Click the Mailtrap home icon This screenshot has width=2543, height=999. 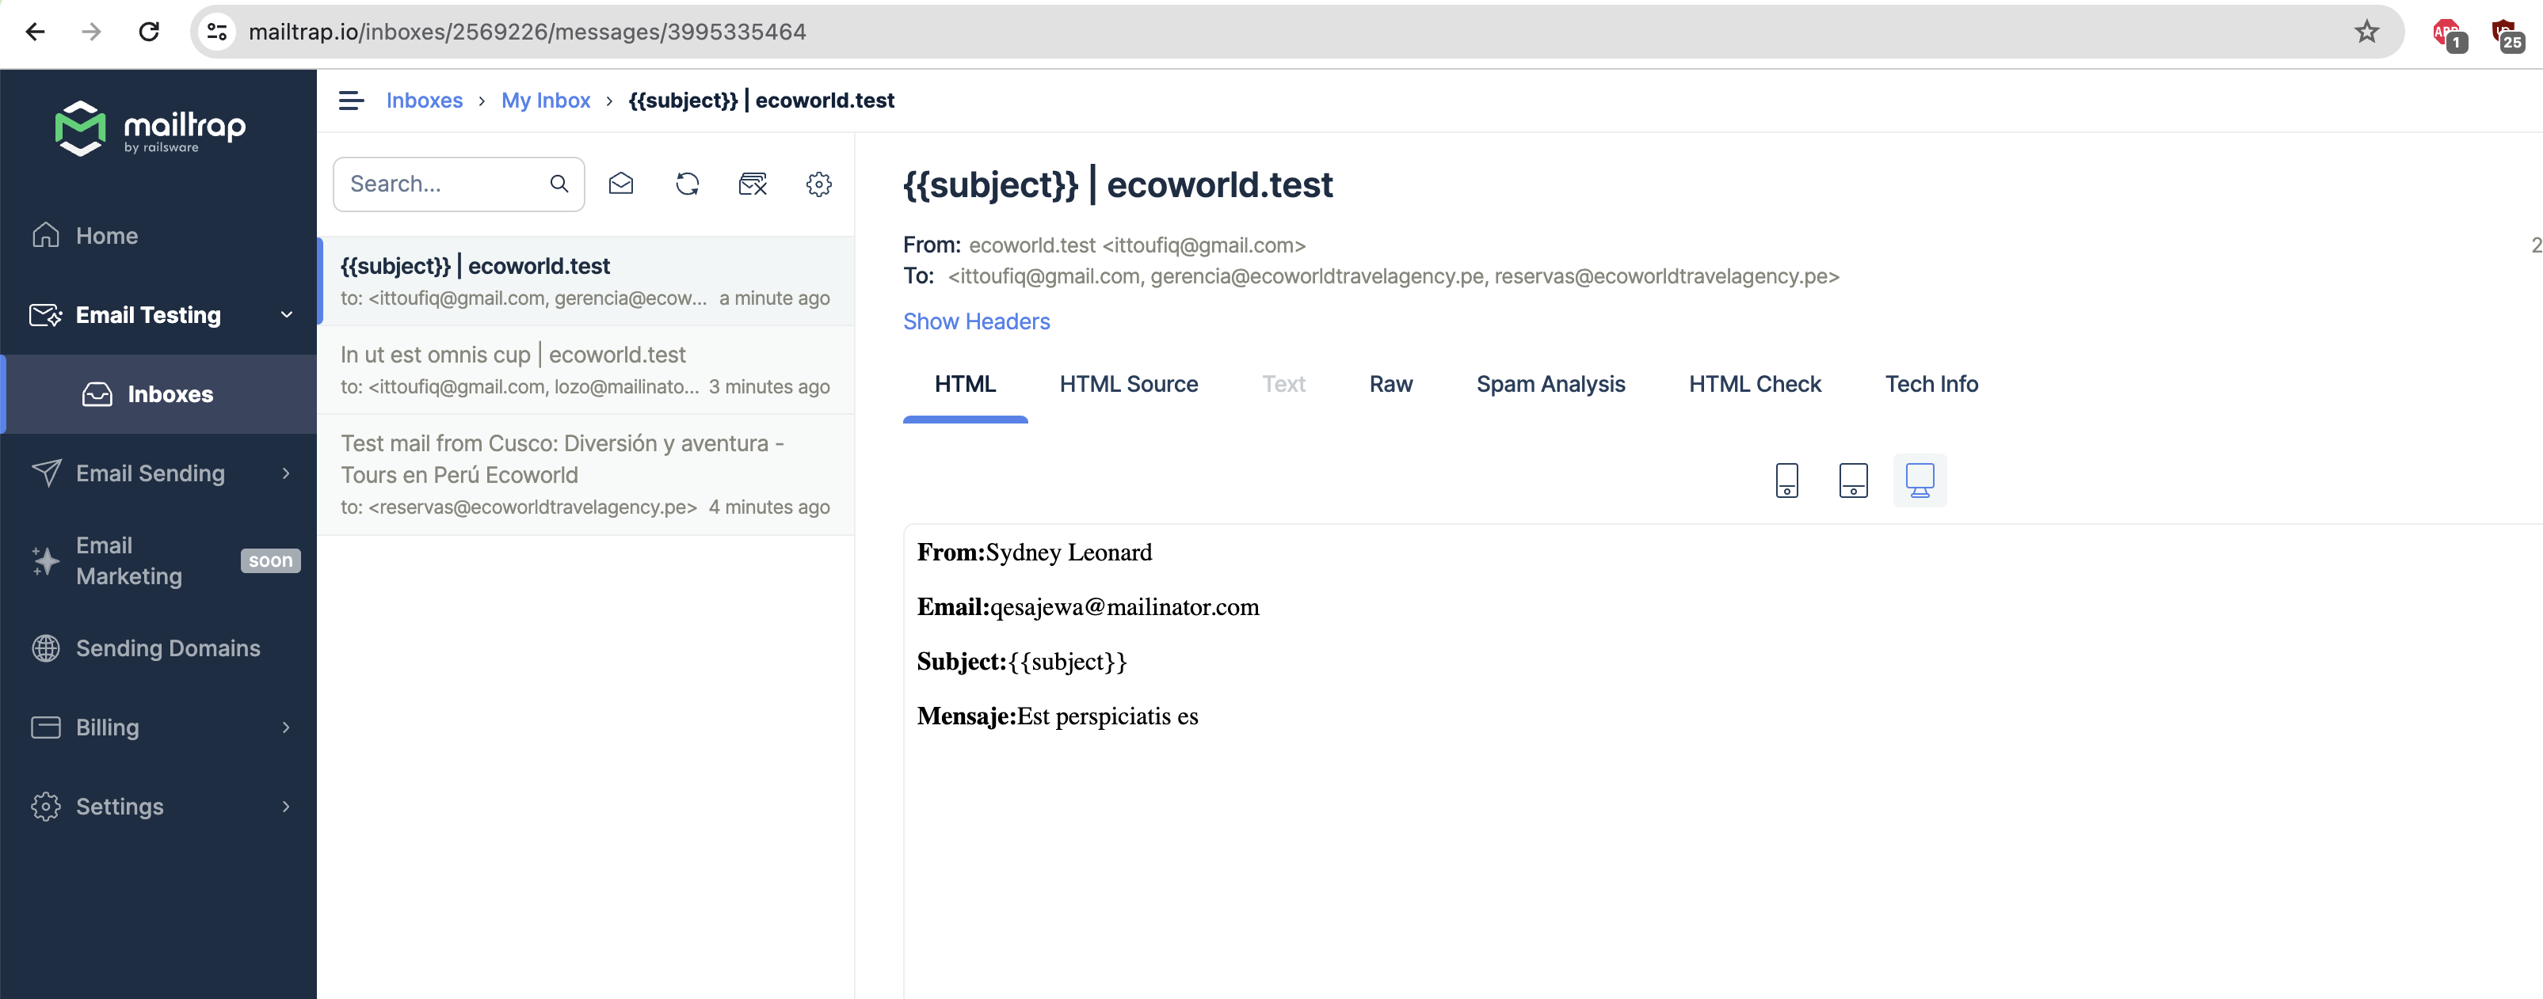[x=45, y=235]
